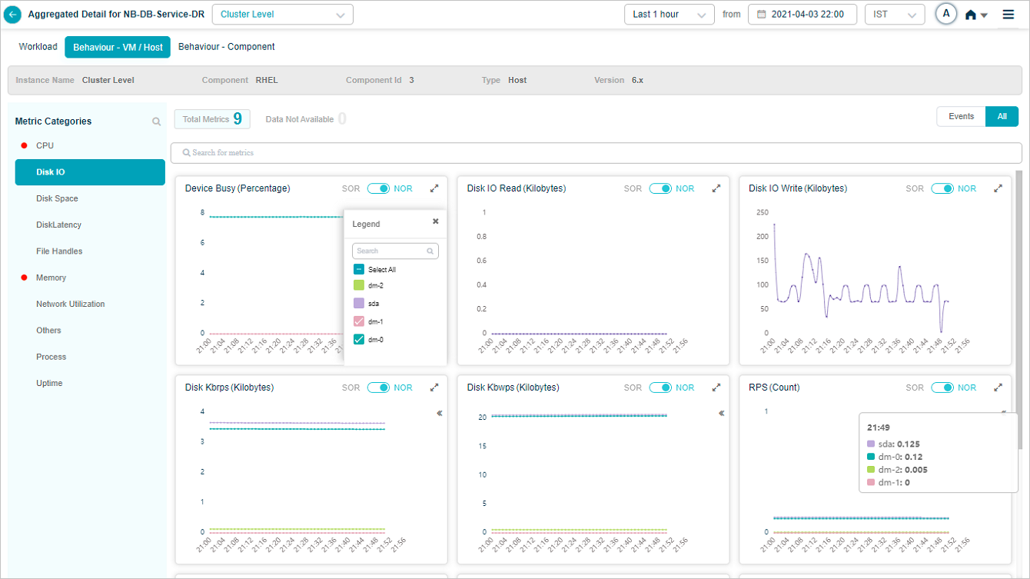Select the Workload tab
Viewport: 1030px width, 579px height.
coord(38,47)
